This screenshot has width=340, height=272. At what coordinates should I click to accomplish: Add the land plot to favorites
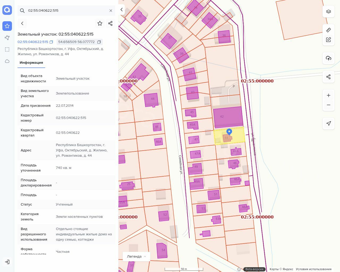[x=100, y=23]
